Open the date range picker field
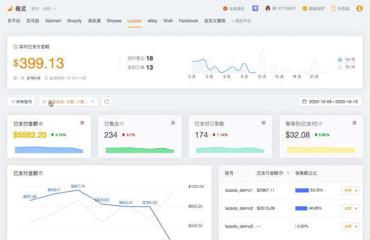This screenshot has width=370, height=240. pos(330,102)
